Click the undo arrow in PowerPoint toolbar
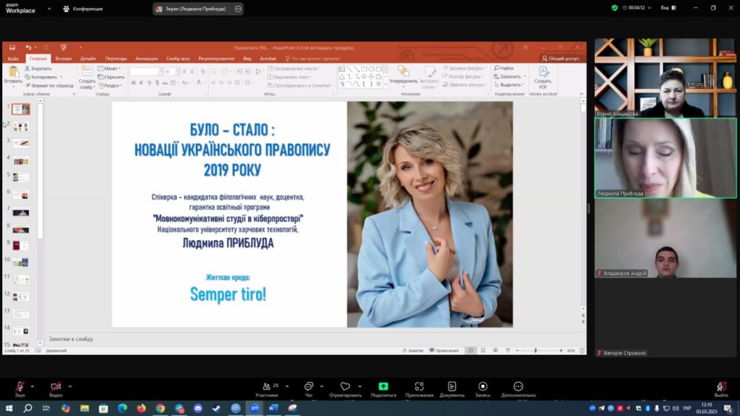Viewport: 740px width, 416px height. 28,47
